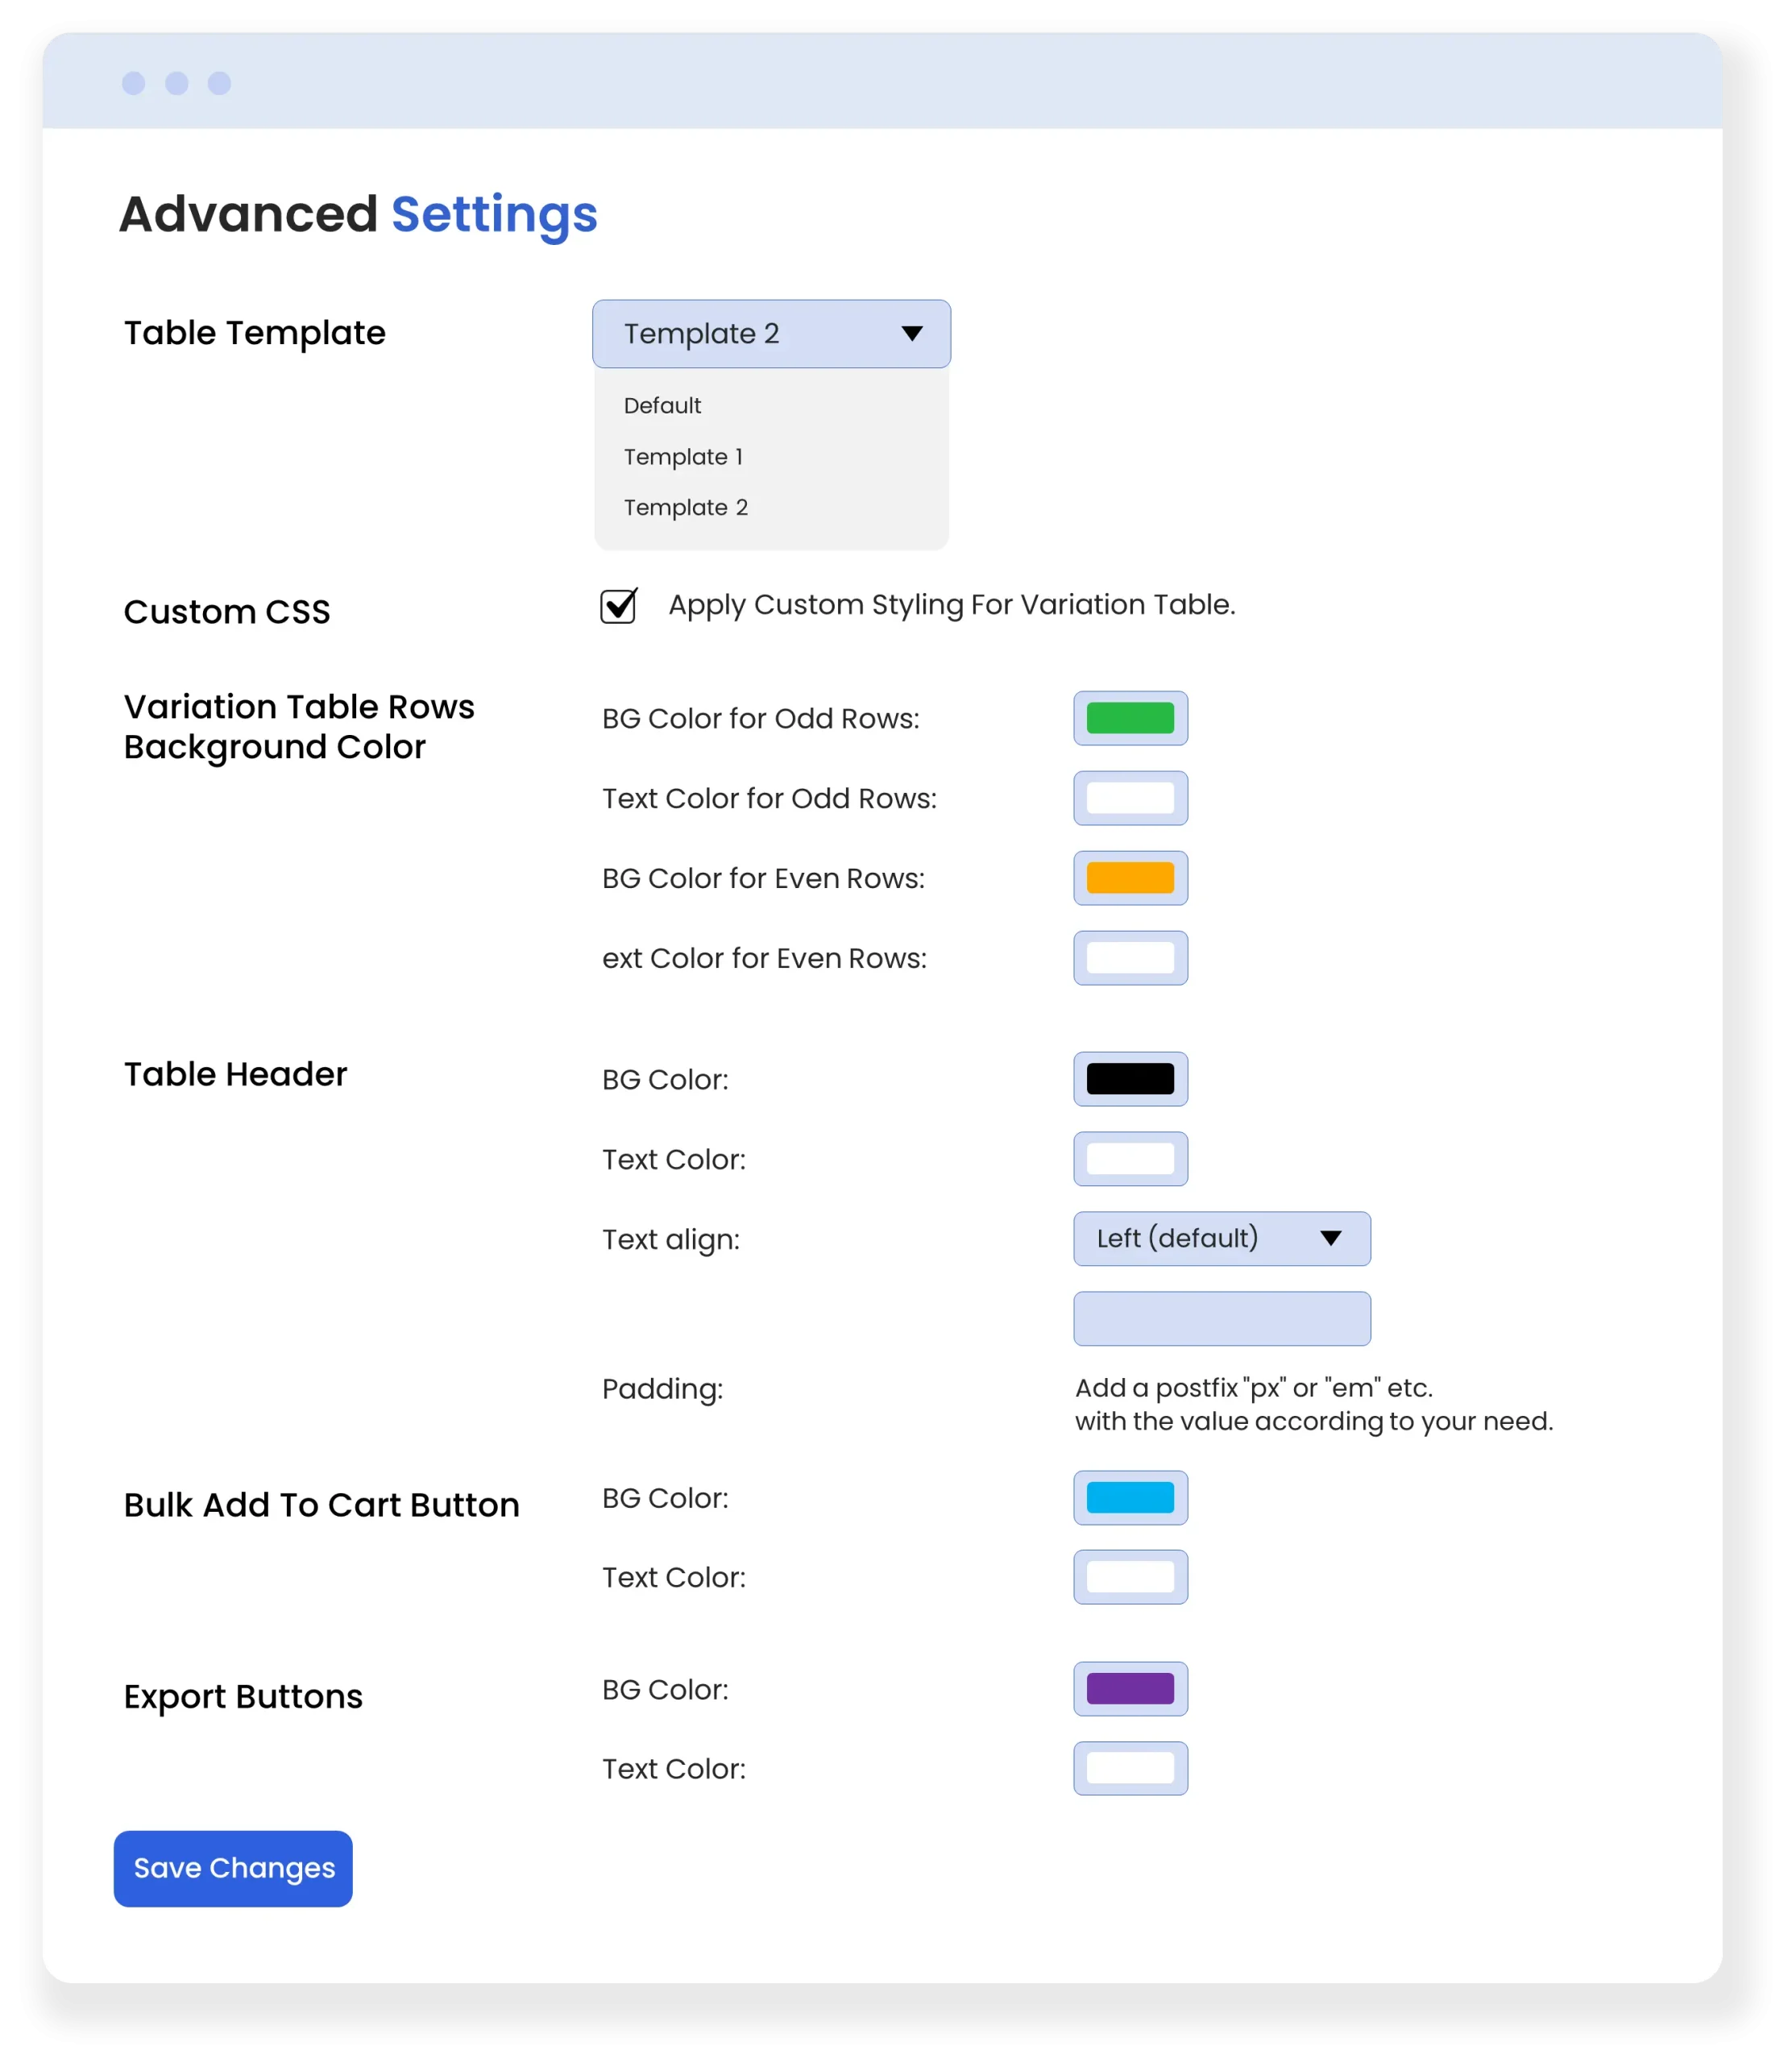This screenshot has height=2063, width=1792.
Task: Click green BG color for odd rows
Action: pos(1130,718)
